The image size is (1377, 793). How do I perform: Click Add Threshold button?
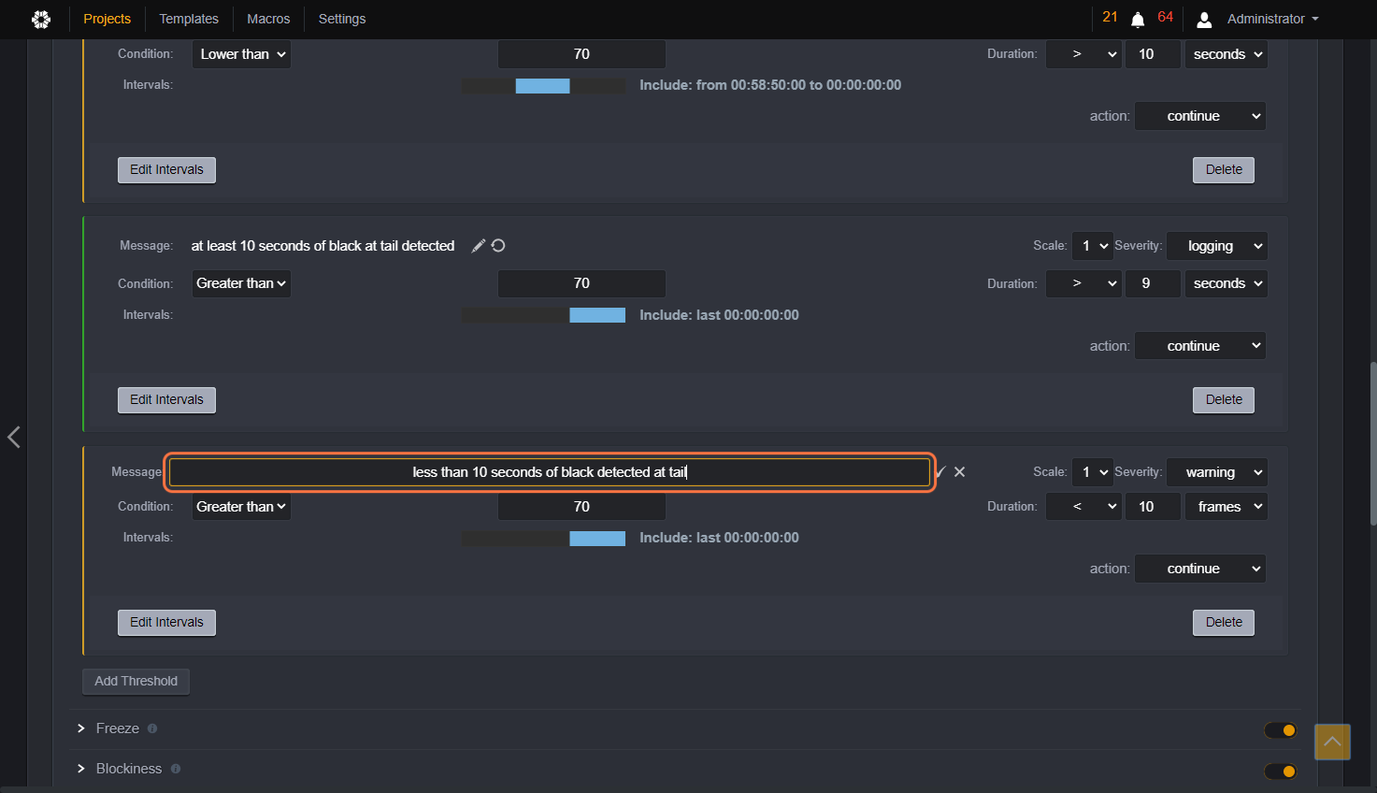tap(136, 682)
